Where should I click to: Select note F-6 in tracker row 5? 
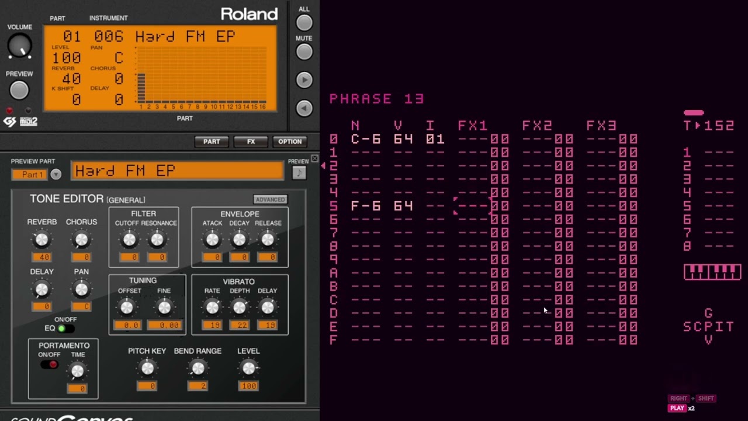[366, 206]
